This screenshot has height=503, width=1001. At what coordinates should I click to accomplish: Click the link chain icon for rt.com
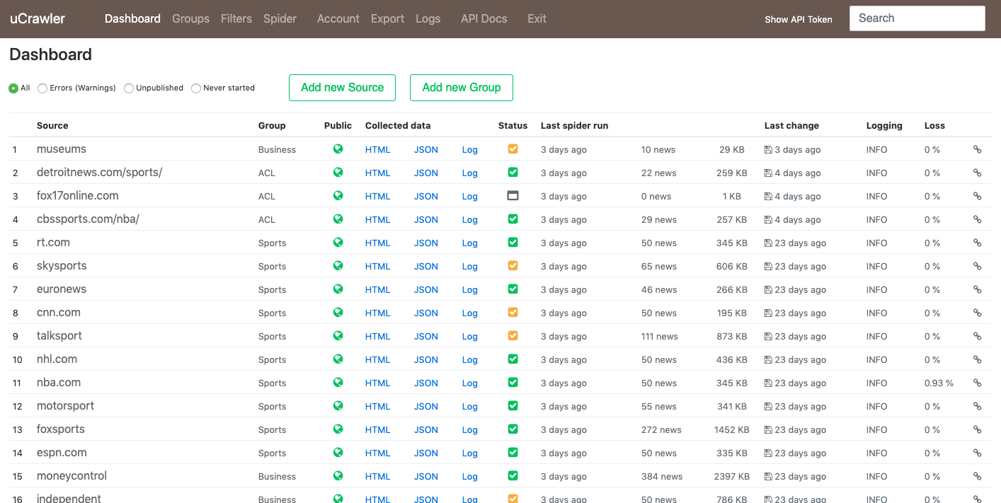tap(978, 243)
